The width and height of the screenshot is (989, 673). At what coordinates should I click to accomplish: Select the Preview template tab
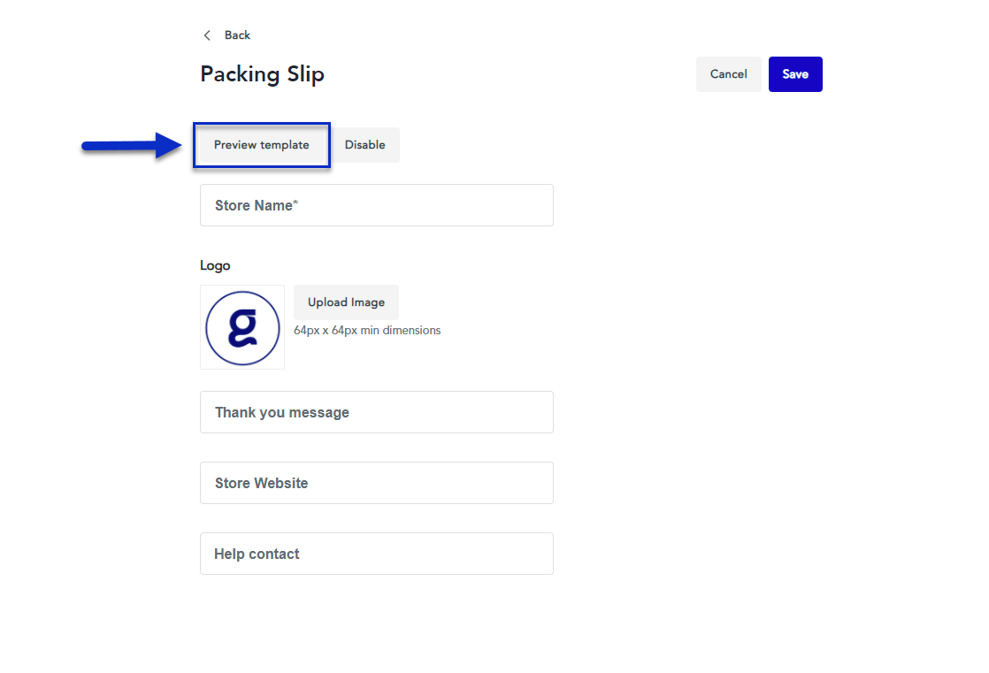261,144
